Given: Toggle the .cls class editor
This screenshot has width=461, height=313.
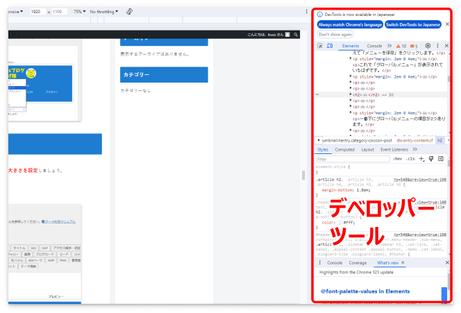Looking at the screenshot, I should [x=410, y=159].
